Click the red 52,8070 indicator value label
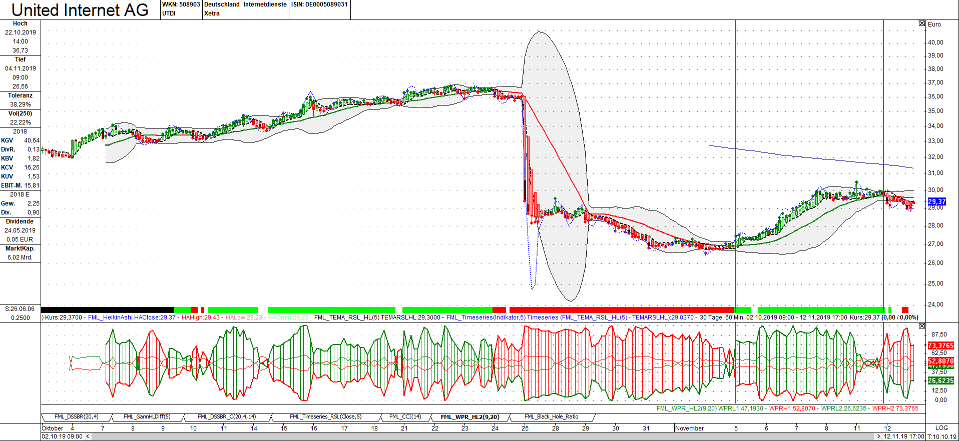Image resolution: width=959 pixels, height=441 pixels. point(941,360)
